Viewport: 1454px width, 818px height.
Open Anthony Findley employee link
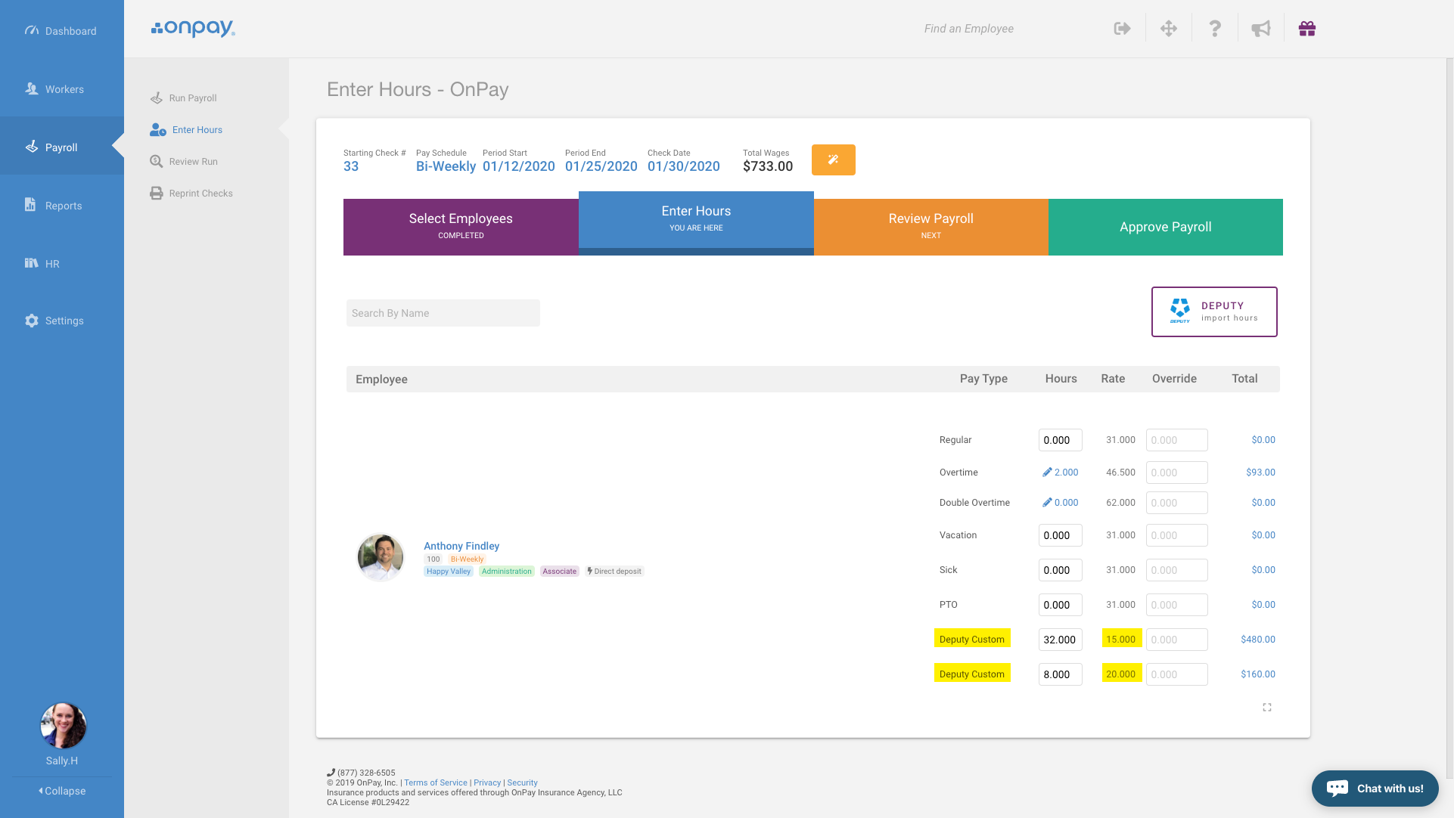pos(461,546)
